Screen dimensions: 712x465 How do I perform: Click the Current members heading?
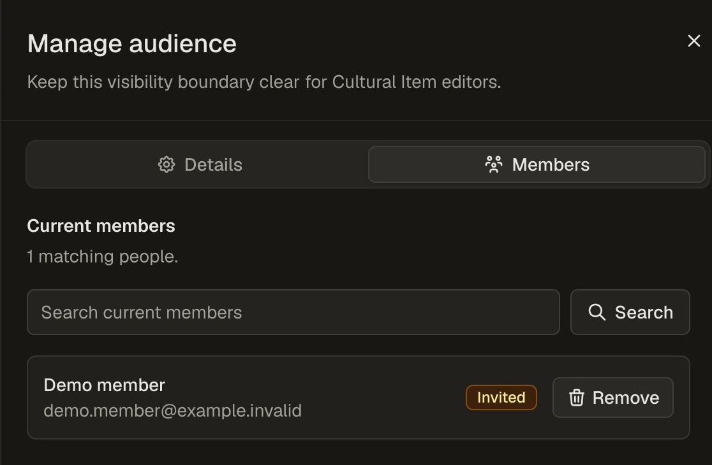pos(101,225)
